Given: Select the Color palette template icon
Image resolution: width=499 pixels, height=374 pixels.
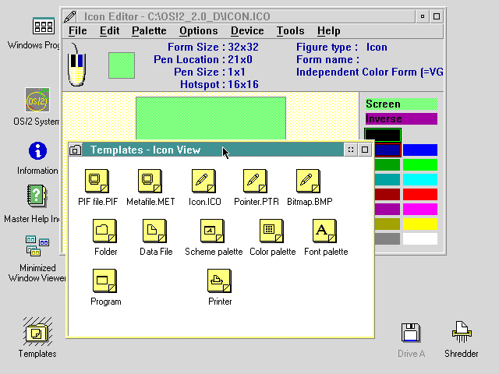Looking at the screenshot, I should [x=271, y=231].
